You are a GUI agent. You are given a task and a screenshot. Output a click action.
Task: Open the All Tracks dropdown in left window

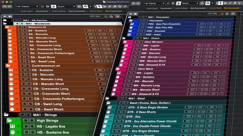tap(26, 6)
